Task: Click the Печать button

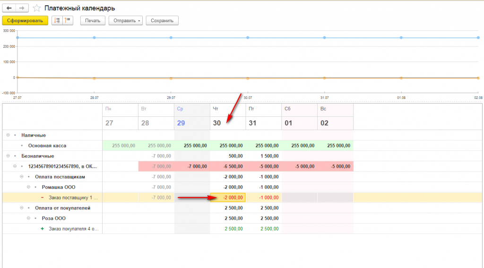Action: point(93,21)
